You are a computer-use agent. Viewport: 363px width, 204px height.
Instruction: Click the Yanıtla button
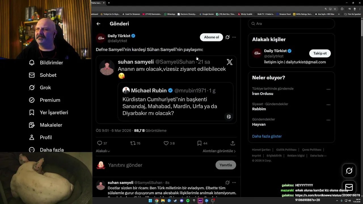[226, 165]
